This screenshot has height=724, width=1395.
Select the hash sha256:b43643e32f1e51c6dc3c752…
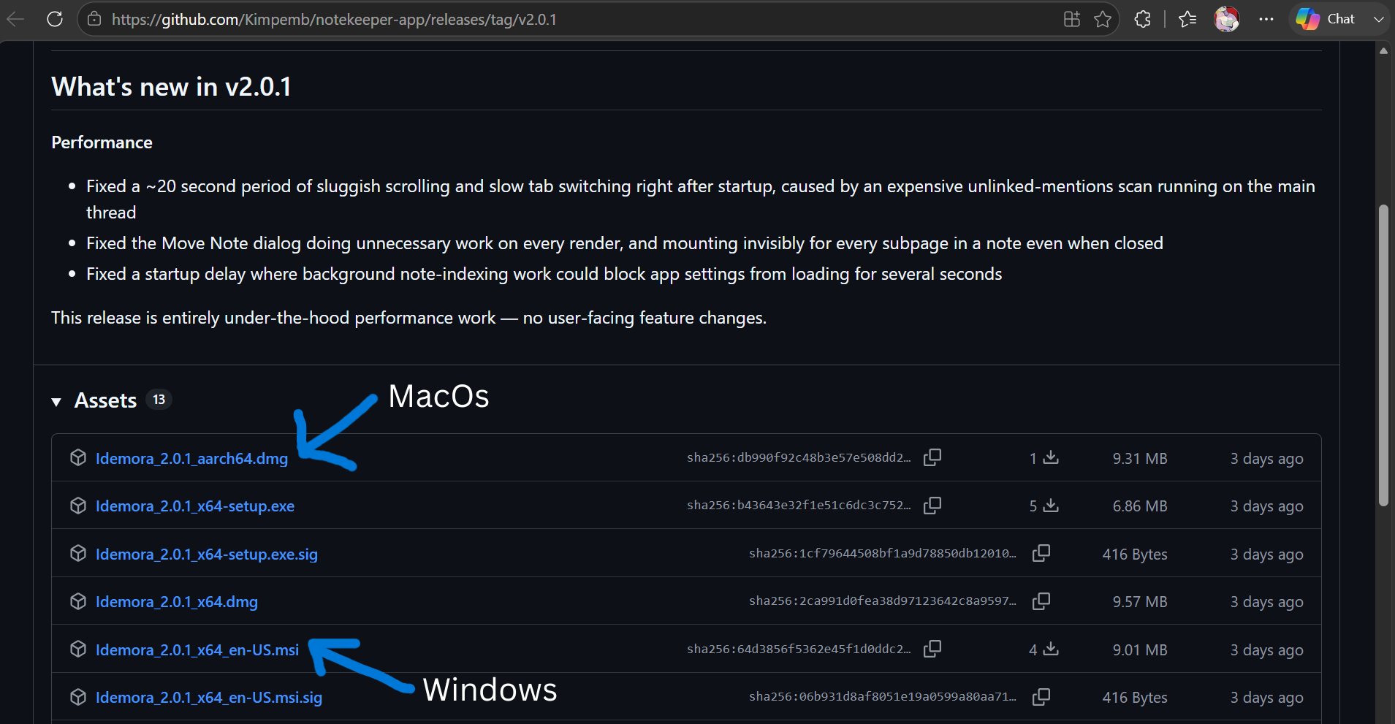[x=799, y=506]
